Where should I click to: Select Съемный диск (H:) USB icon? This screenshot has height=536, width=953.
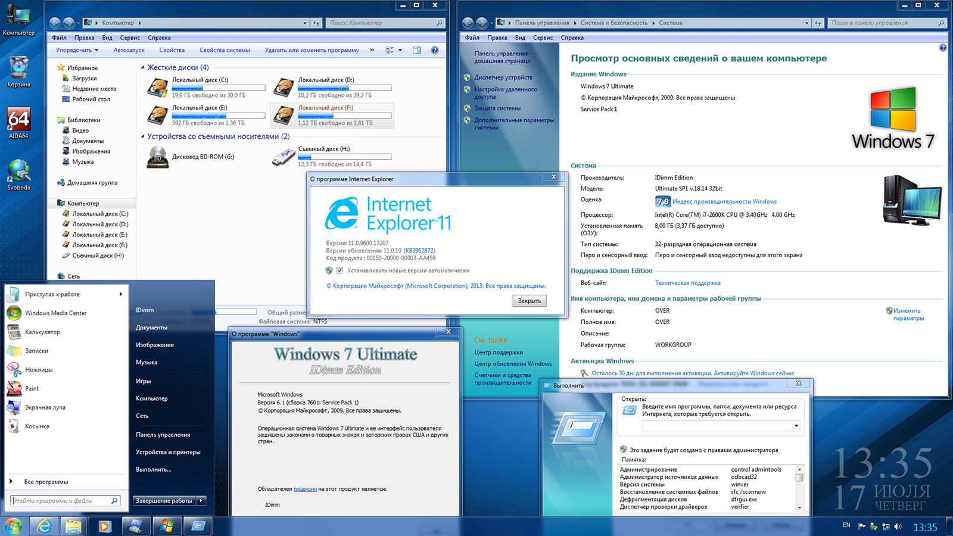pos(284,157)
